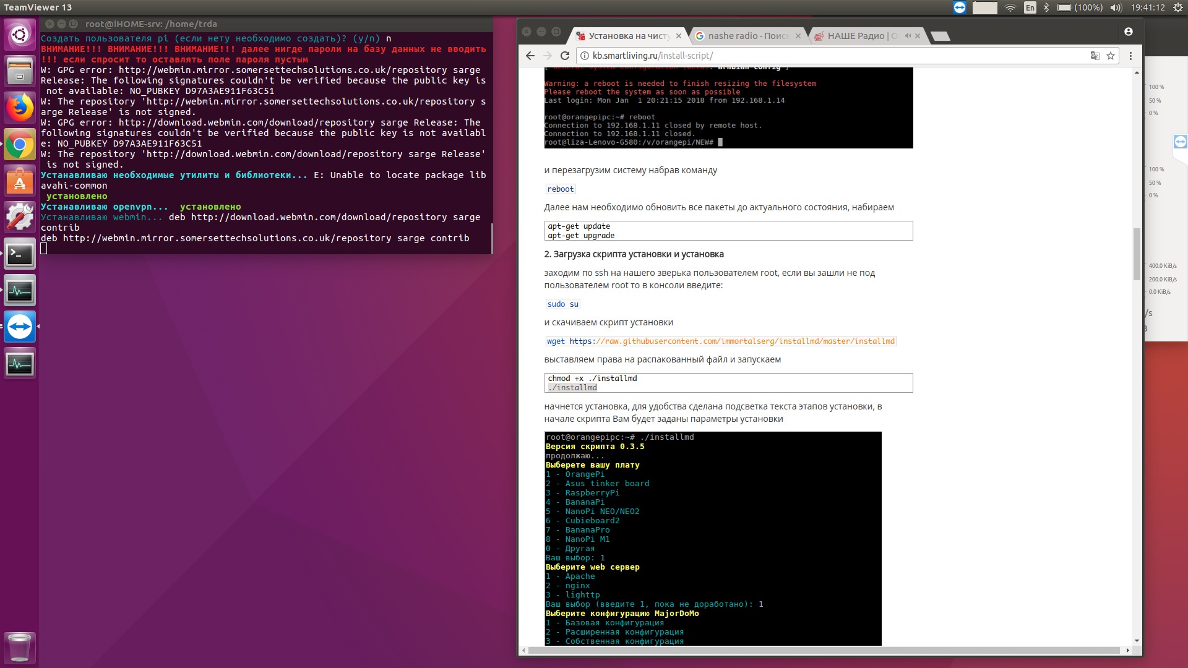Toggle Bluetooth from the system tray
1188x668 pixels.
click(x=1046, y=7)
